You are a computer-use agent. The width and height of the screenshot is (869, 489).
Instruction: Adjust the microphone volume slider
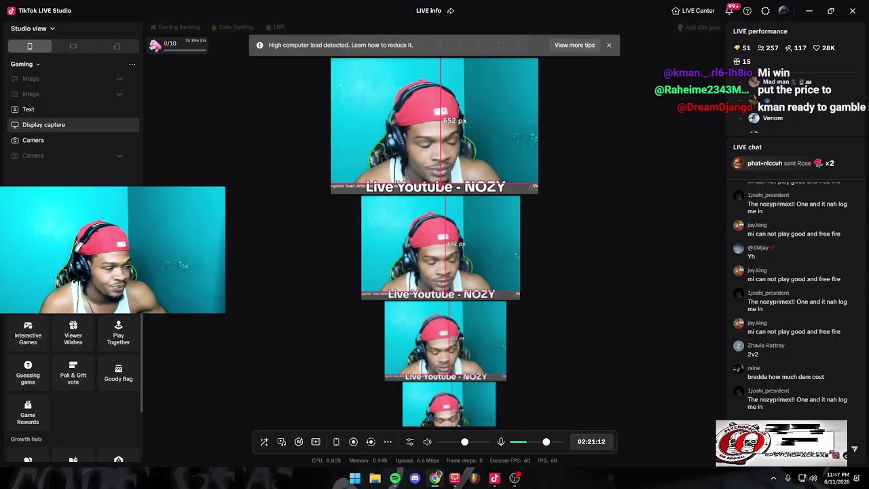pyautogui.click(x=536, y=442)
